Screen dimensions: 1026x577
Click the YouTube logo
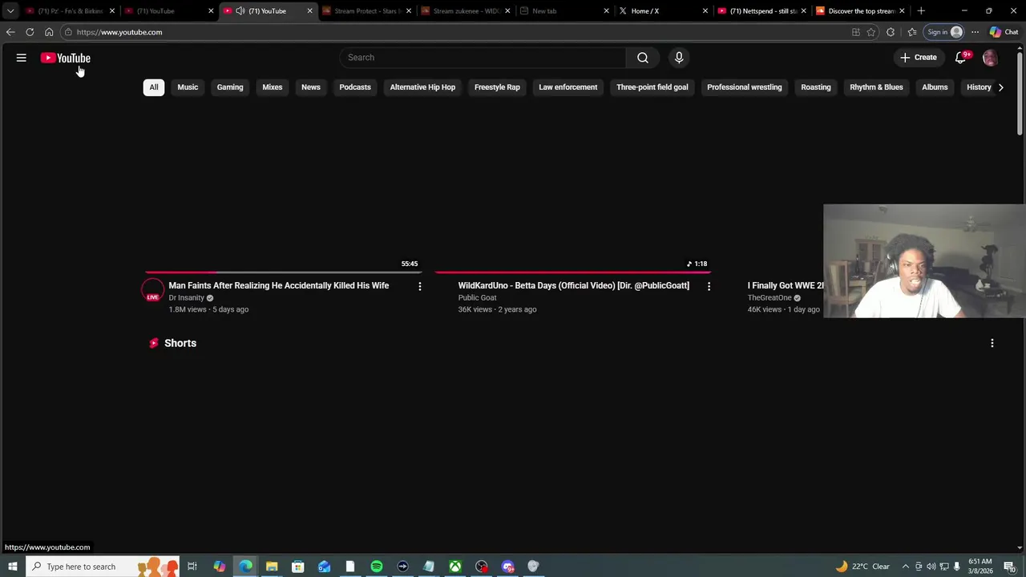coord(66,58)
